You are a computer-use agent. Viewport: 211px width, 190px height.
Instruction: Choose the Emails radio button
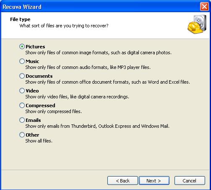click(22, 120)
